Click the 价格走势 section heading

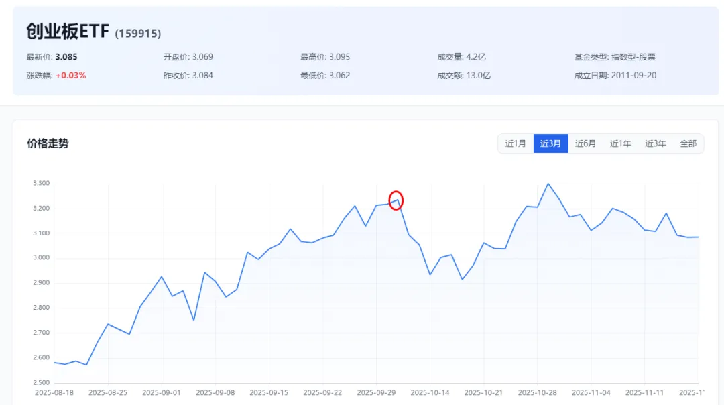[x=48, y=143]
